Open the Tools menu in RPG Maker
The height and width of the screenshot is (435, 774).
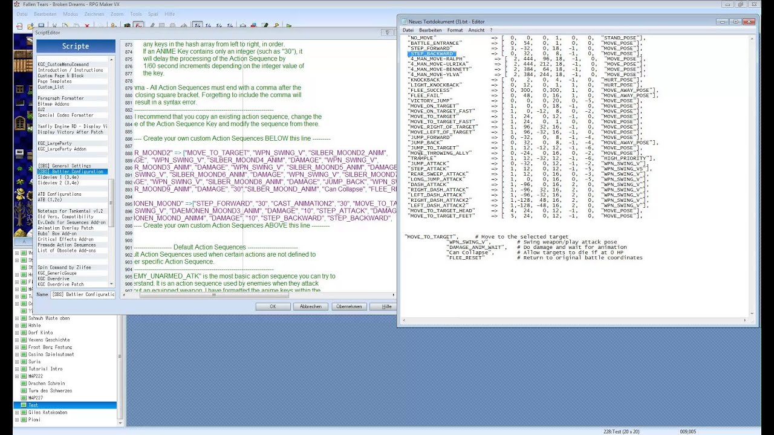coord(135,13)
